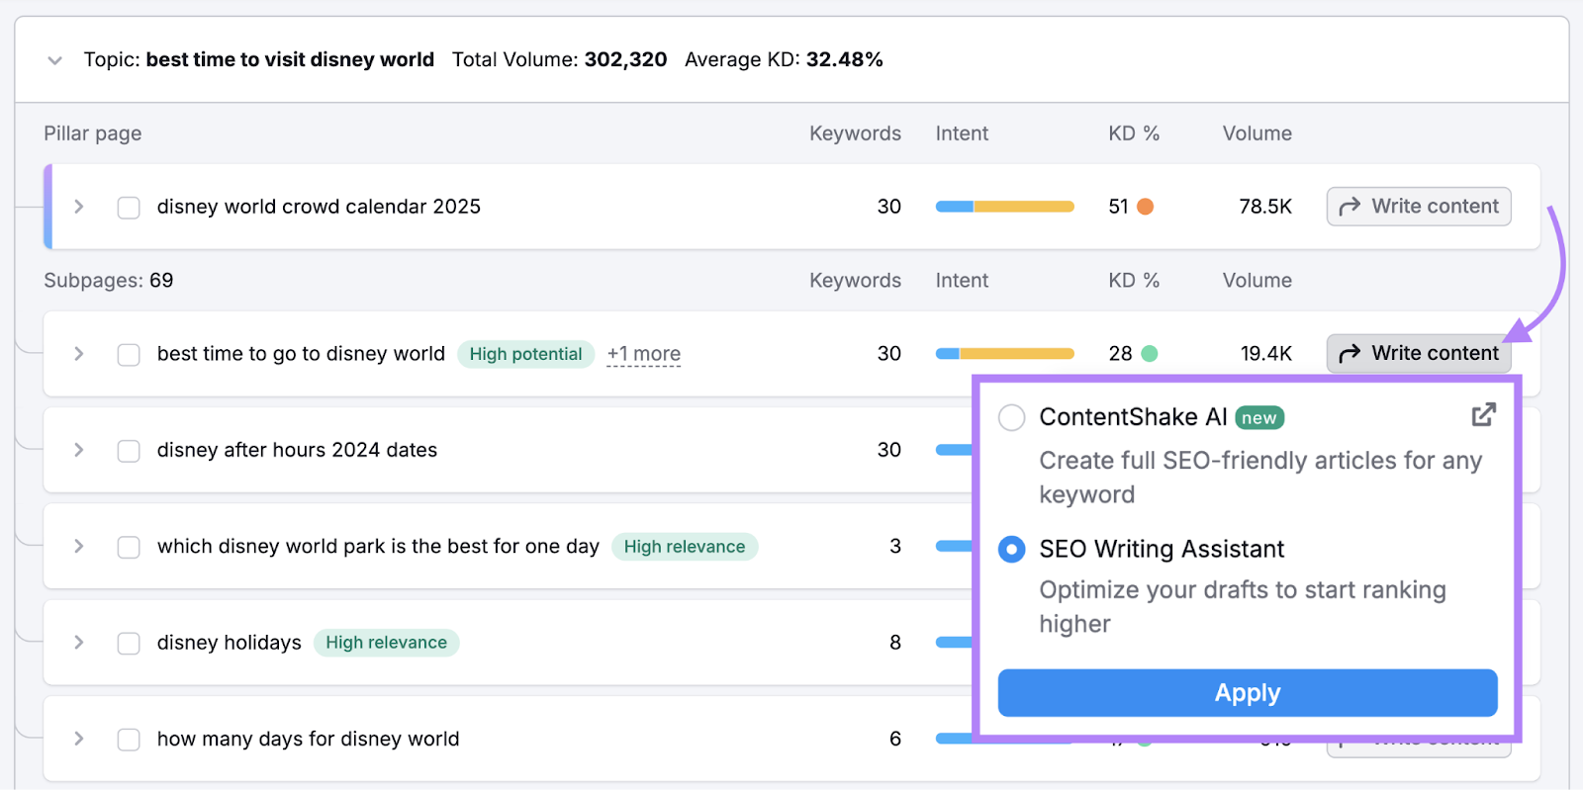Expand the how many days for disney world row

point(79,739)
